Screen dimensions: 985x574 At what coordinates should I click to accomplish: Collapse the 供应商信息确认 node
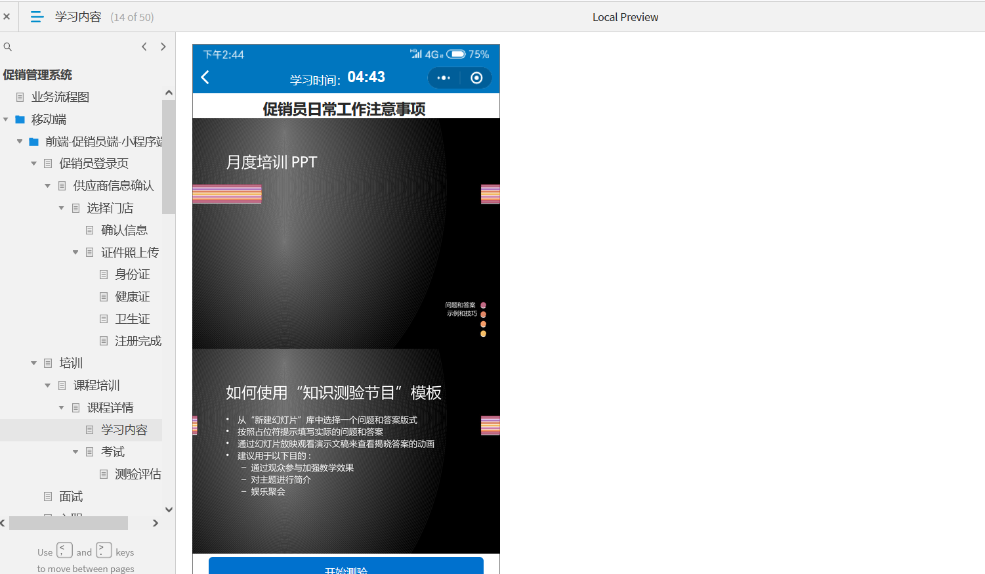tap(48, 186)
